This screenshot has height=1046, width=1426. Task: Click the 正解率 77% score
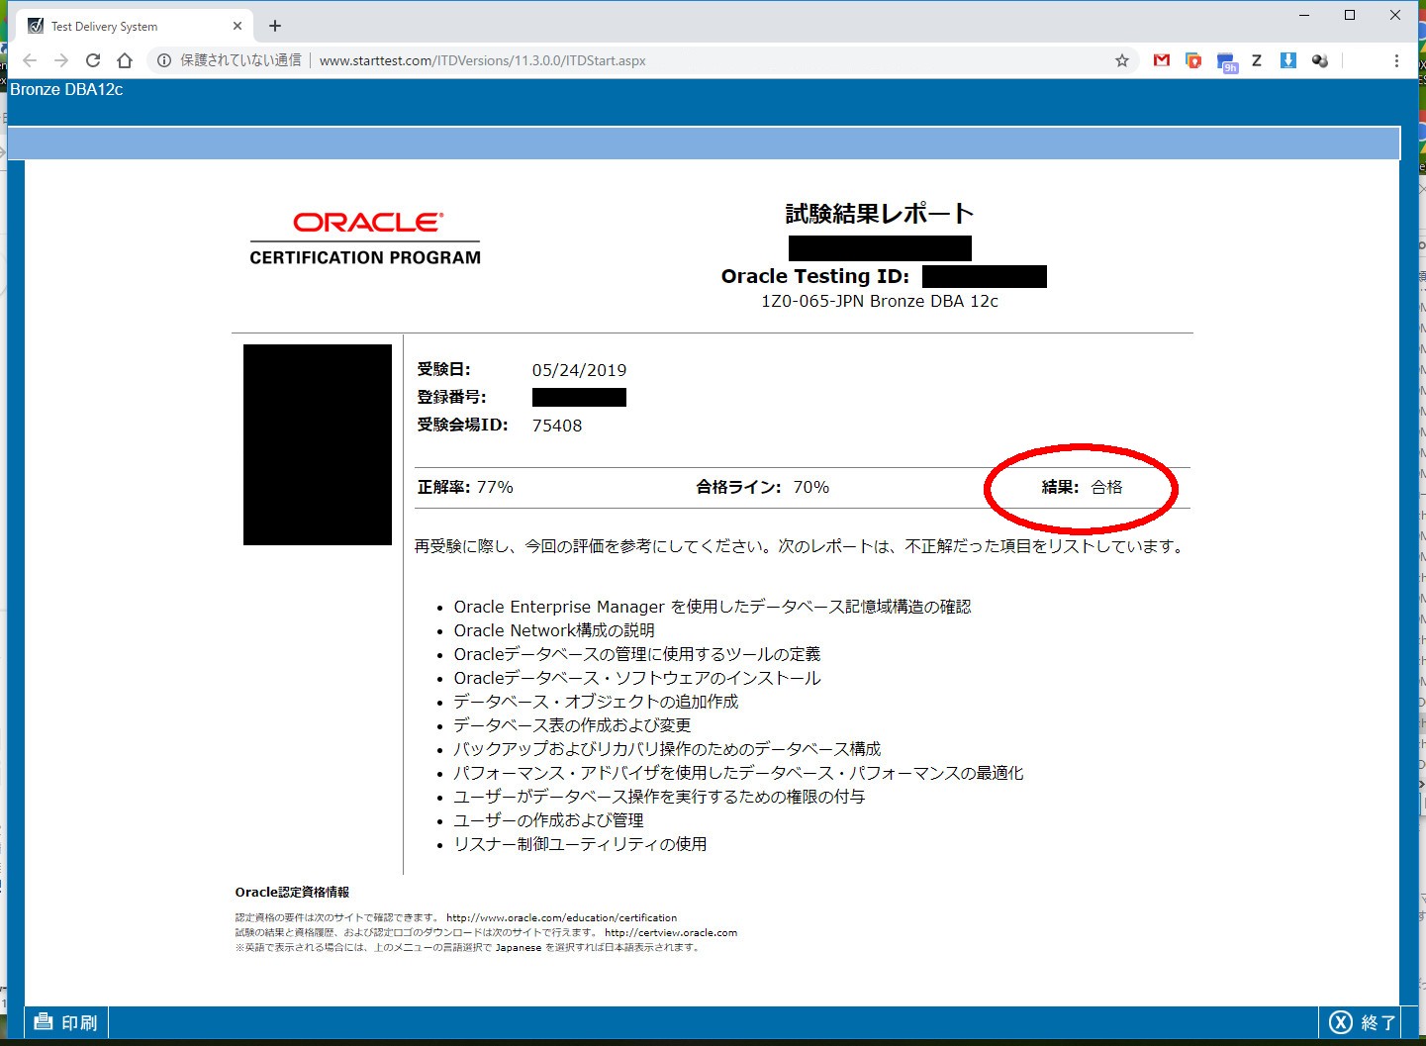465,487
